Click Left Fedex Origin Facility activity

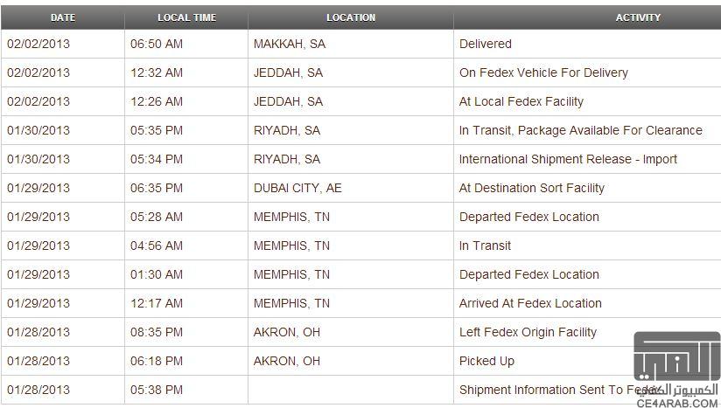click(x=528, y=332)
